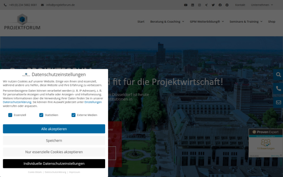Open the Datenschutzerklärung link in text
This screenshot has height=177, width=283.
(x=17, y=102)
